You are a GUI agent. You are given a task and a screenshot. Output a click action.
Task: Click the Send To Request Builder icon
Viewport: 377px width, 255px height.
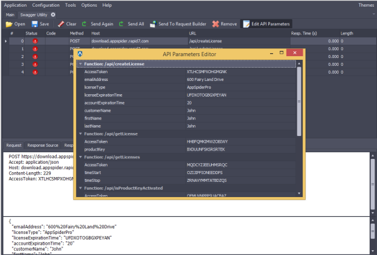coord(152,24)
